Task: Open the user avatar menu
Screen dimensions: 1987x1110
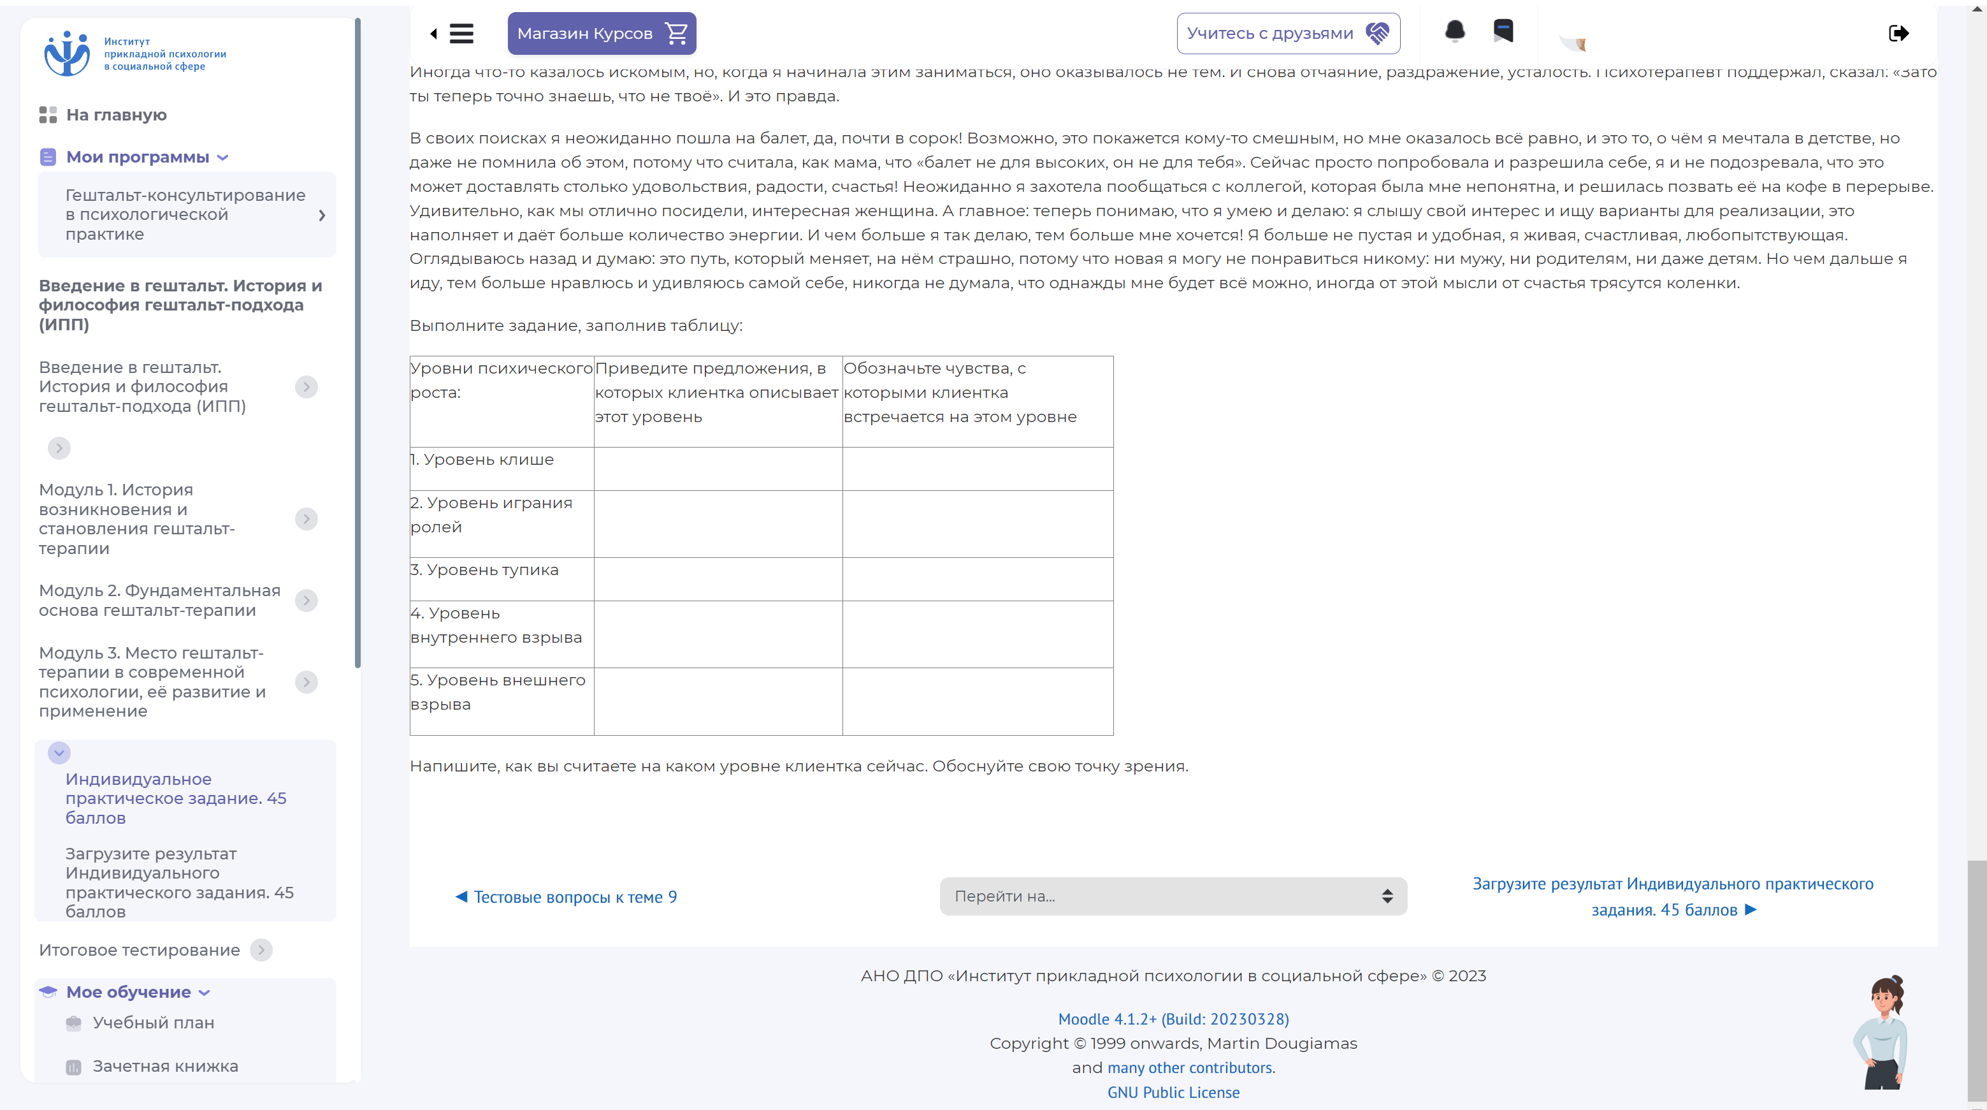Action: pyautogui.click(x=1572, y=43)
